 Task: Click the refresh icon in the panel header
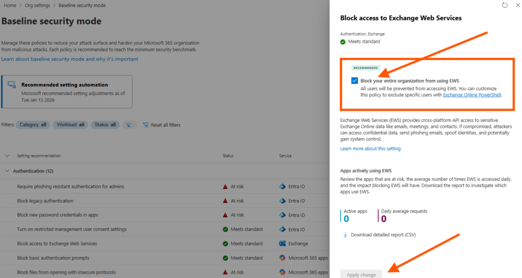(505, 5)
